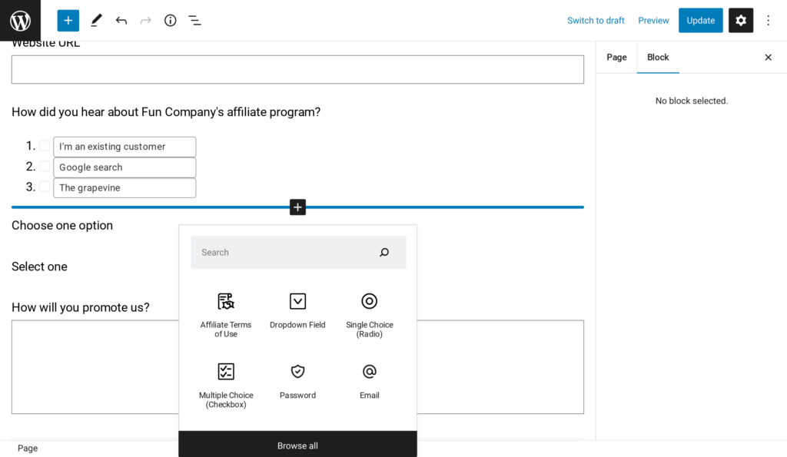The image size is (787, 457).
Task: Insert Affiliate Terms of Use block
Action: (226, 315)
